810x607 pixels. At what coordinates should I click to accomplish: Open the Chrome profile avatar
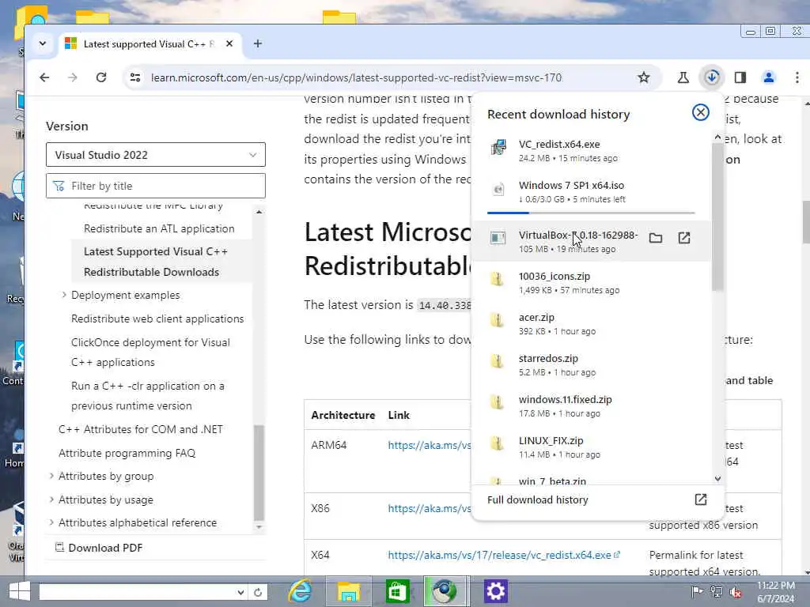[769, 77]
